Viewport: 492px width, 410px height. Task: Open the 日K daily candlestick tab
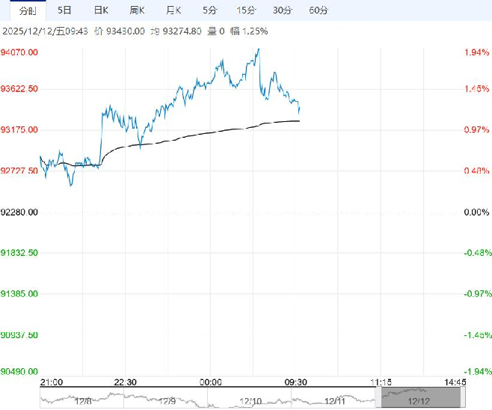100,10
